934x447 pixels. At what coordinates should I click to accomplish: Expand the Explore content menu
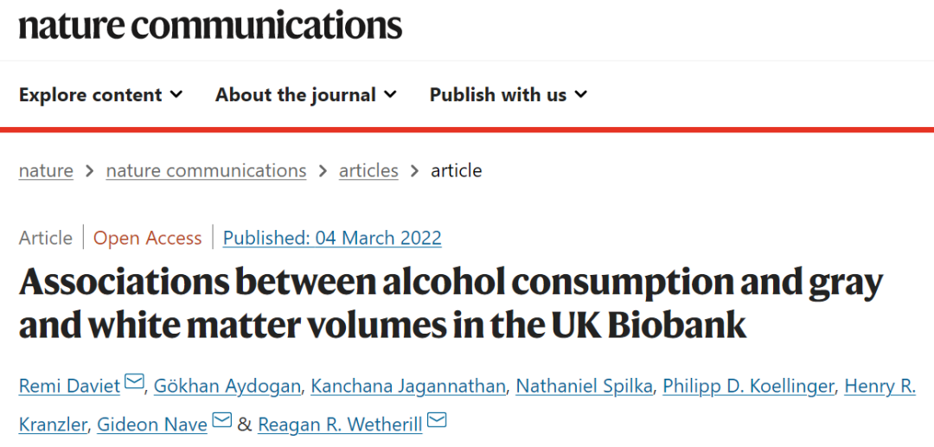click(100, 95)
